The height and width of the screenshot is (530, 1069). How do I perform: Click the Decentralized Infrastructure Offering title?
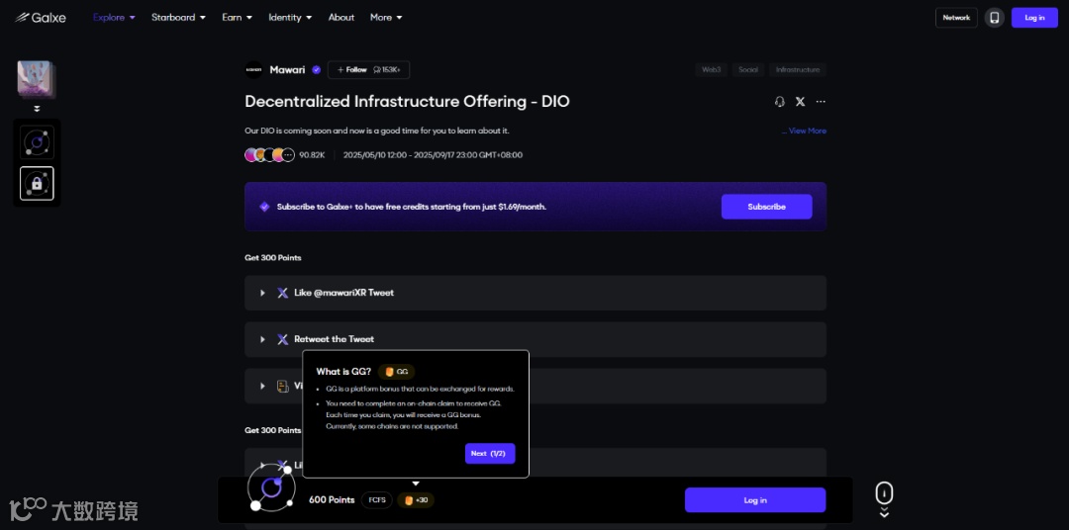click(x=407, y=102)
